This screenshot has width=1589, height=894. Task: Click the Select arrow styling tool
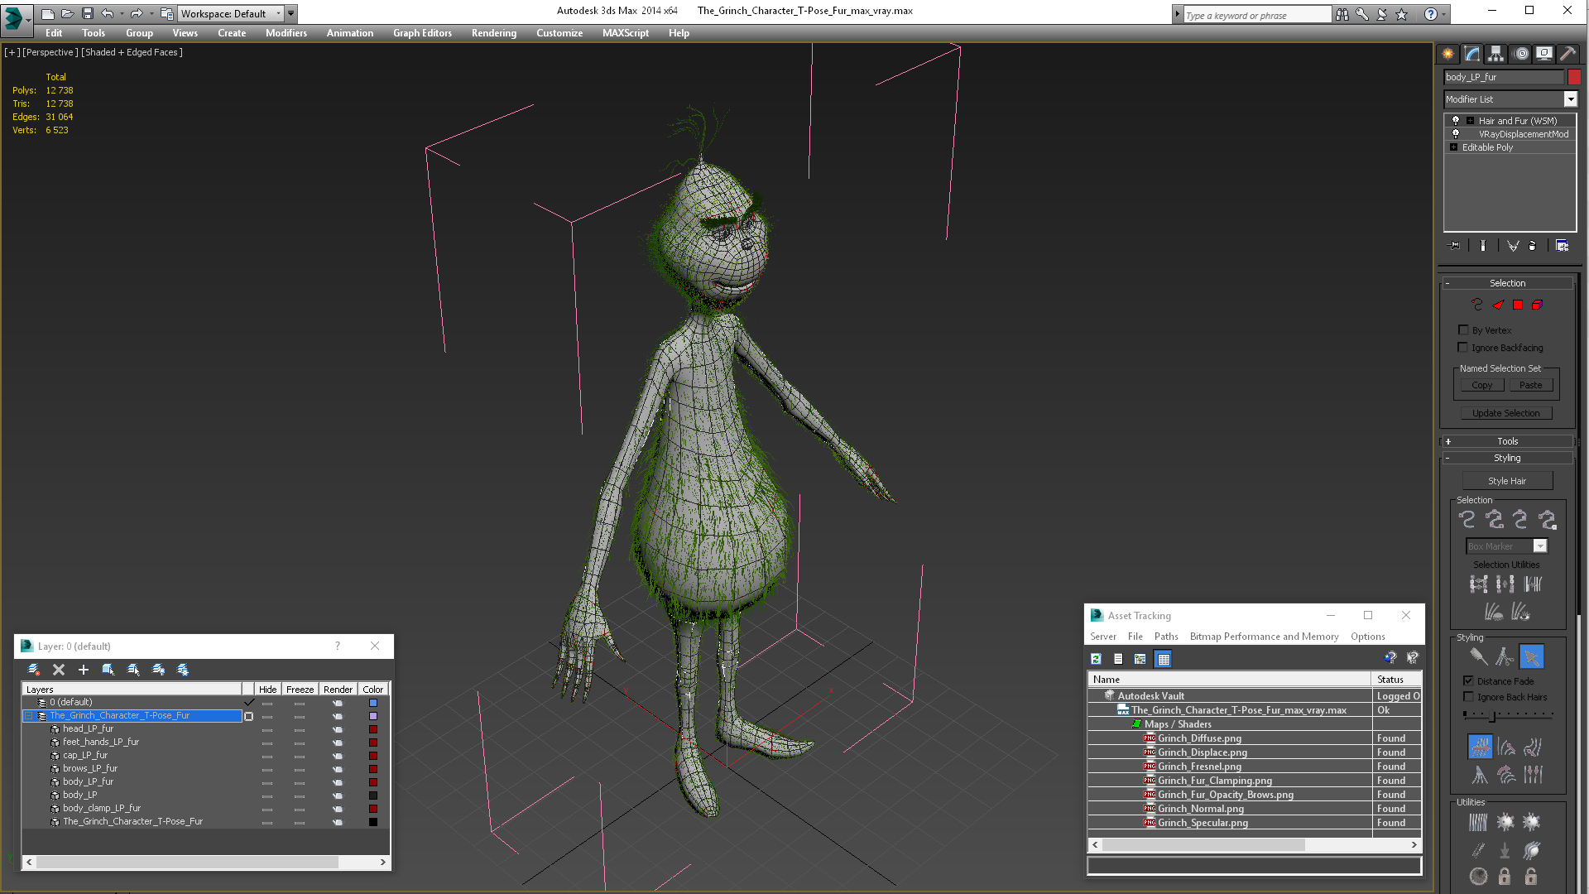coord(1532,657)
